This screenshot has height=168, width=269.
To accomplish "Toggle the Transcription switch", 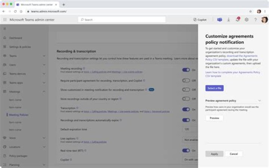I will [x=186, y=109].
